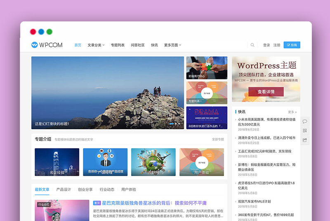
Task: Open the 星巴克限量版独角兽星冰乐 article title
Action: coord(154,203)
